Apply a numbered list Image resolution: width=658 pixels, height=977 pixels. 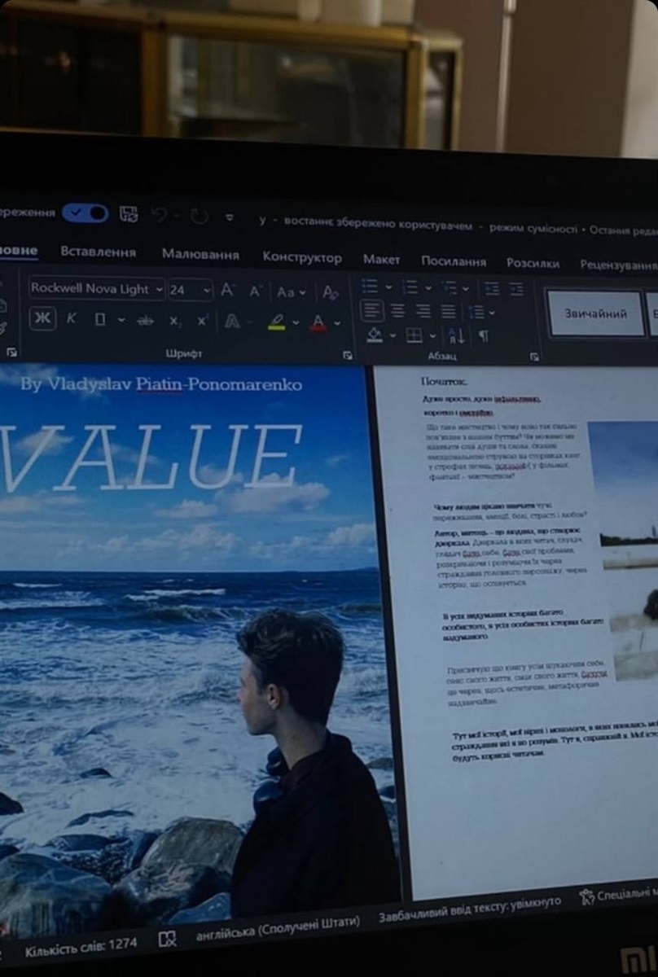410,287
